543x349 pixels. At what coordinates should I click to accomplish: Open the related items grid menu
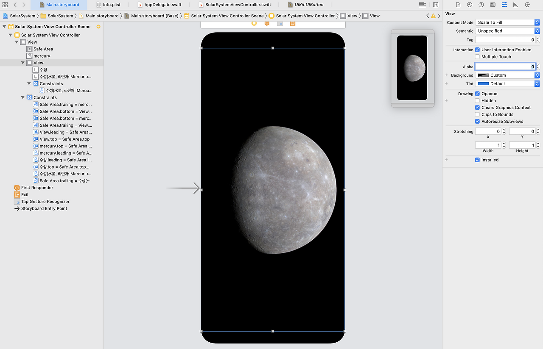point(5,5)
